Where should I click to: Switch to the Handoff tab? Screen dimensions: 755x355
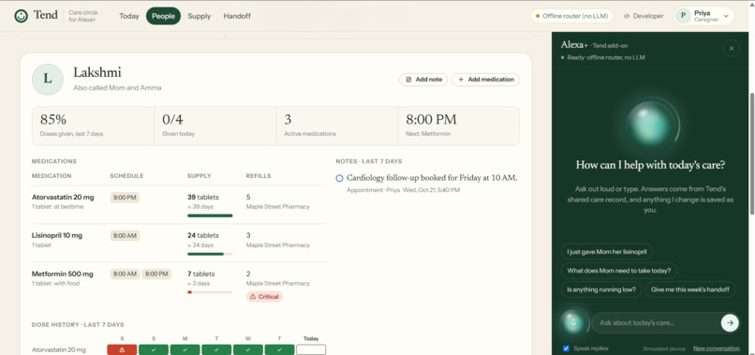[x=237, y=16]
